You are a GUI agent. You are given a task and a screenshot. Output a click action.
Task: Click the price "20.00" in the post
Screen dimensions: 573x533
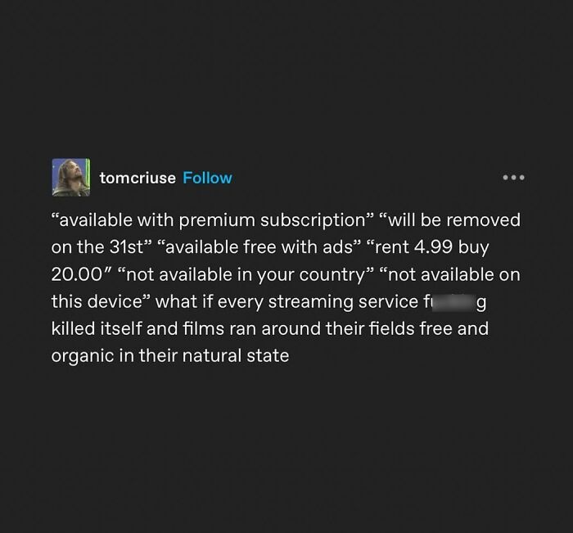pyautogui.click(x=76, y=274)
